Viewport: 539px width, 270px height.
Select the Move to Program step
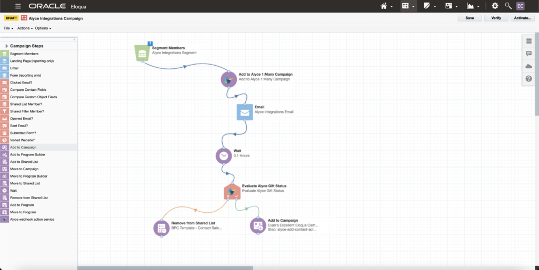pyautogui.click(x=38, y=212)
